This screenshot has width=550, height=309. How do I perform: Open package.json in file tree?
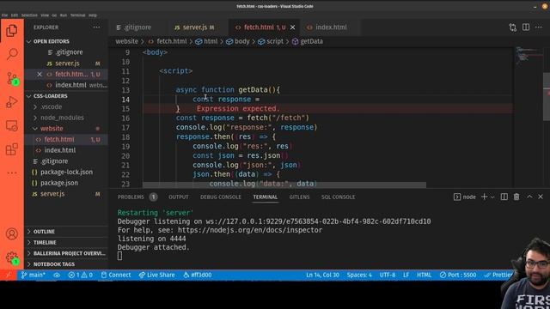[59, 183]
